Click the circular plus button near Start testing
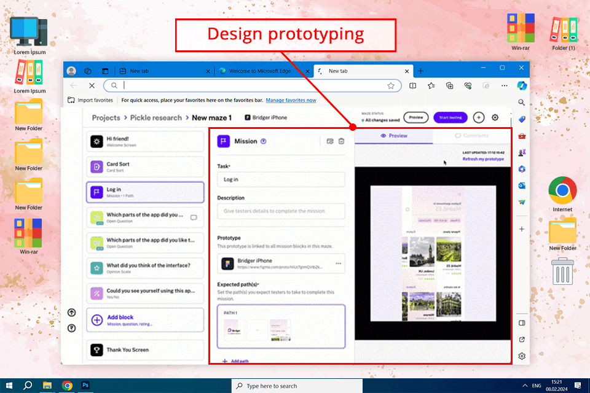The height and width of the screenshot is (393, 590). pyautogui.click(x=479, y=117)
